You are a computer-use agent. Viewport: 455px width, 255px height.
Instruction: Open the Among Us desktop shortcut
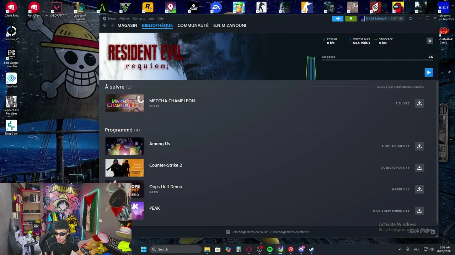[x=398, y=7]
